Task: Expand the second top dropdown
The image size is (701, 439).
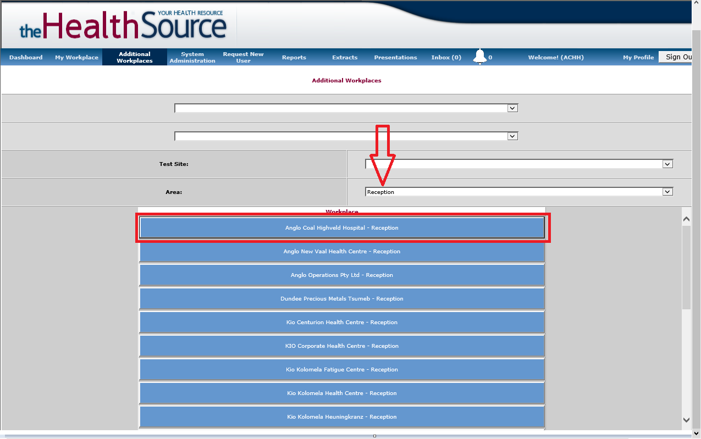Action: coord(346,136)
